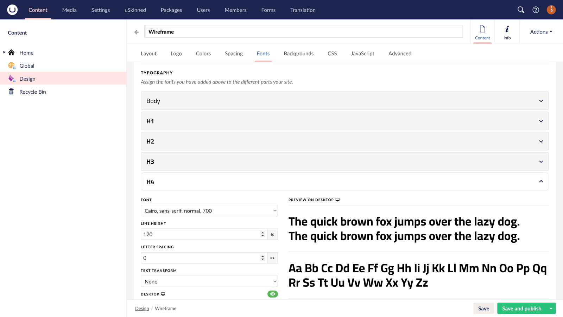Click the user avatar
The image size is (563, 317).
point(551,10)
